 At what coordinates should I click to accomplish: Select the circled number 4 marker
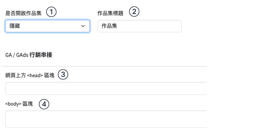pyautogui.click(x=44, y=104)
